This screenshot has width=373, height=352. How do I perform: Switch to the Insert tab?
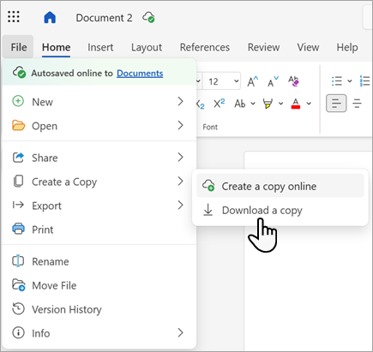point(100,47)
